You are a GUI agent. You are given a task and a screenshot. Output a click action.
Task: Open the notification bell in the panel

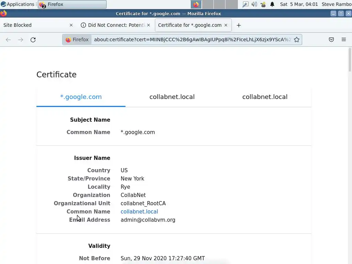pyautogui.click(x=272, y=4)
